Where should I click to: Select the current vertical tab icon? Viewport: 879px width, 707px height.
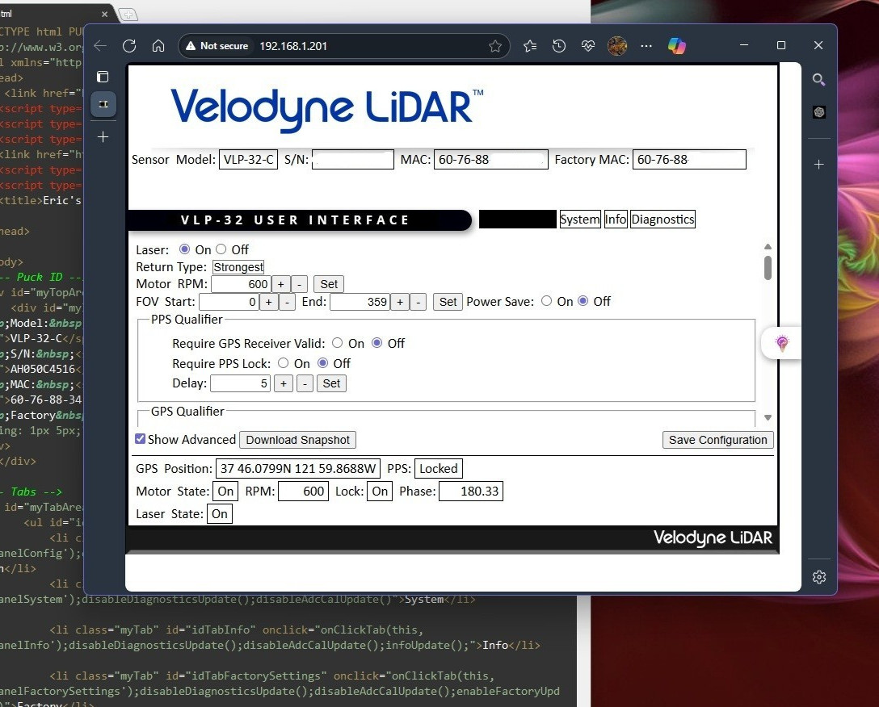point(103,104)
